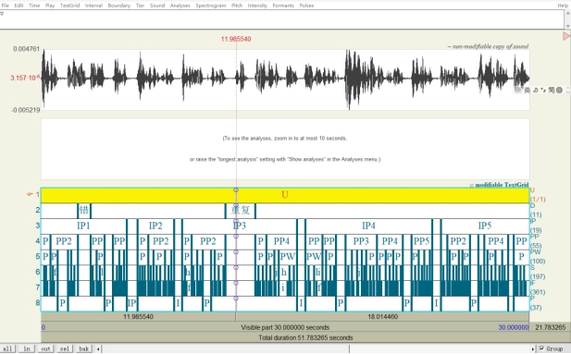Image resolution: width=571 pixels, height=354 pixels.
Task: Click the left scroll arrow at bottom
Action: point(98,348)
